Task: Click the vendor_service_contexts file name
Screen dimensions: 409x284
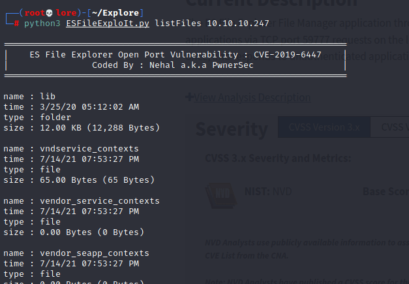Action: coord(100,200)
